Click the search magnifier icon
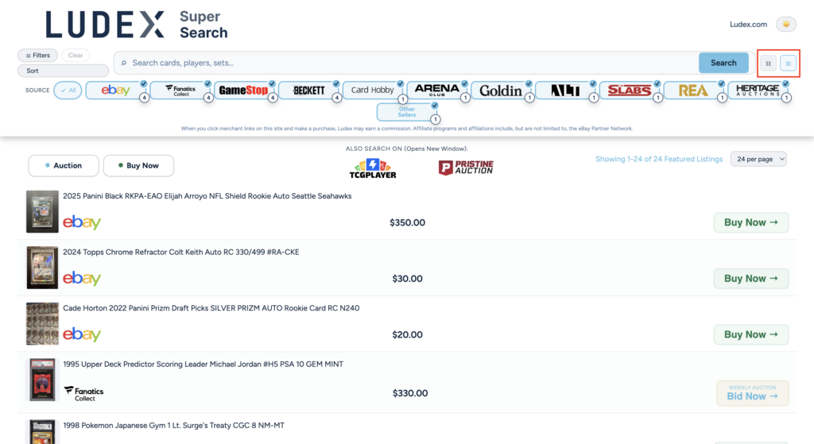Image resolution: width=814 pixels, height=444 pixels. 123,63
